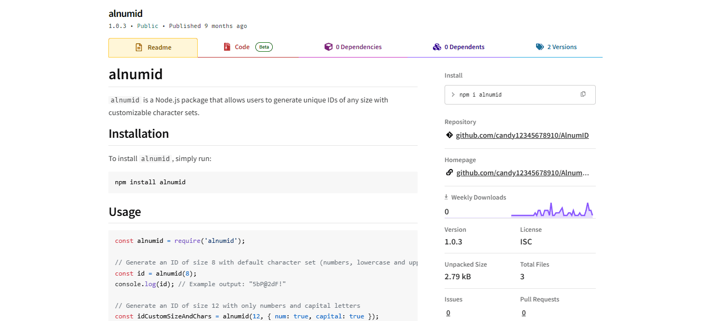Click the git repository diamond icon
The height and width of the screenshot is (321, 711).
(449, 135)
